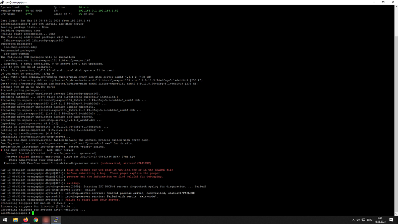Image resolution: width=398 pixels, height=224 pixels.
Task: Switch to Firefox on the taskbar
Action: [26, 220]
